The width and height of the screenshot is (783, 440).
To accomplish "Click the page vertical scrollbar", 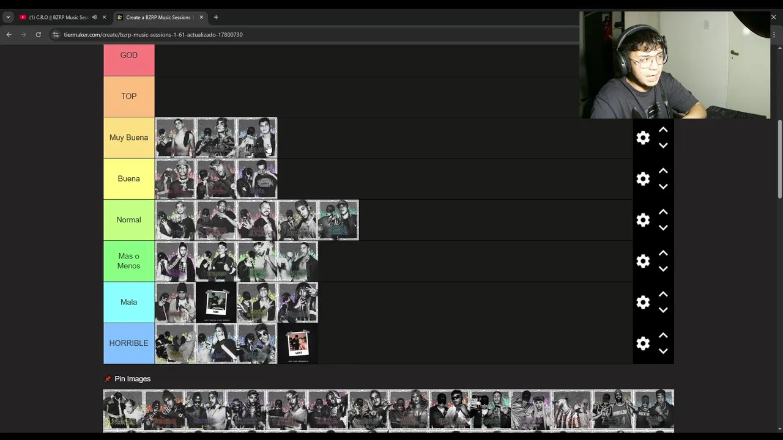I will (779, 159).
